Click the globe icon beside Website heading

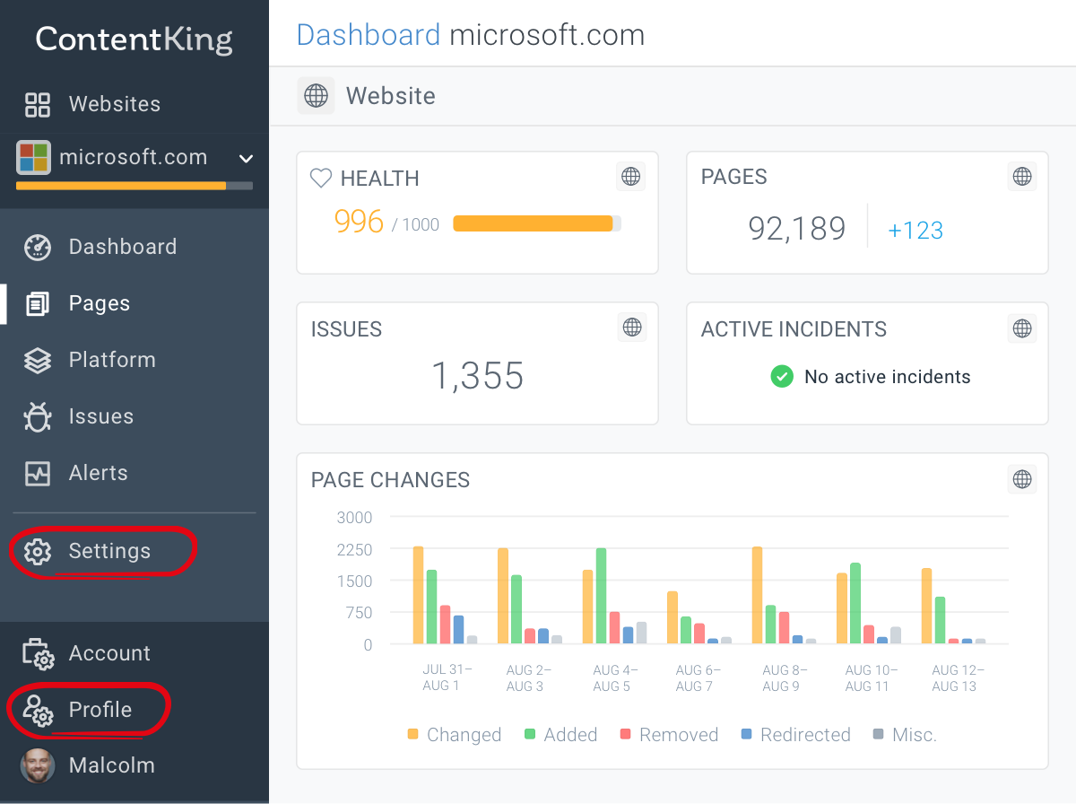(x=316, y=96)
